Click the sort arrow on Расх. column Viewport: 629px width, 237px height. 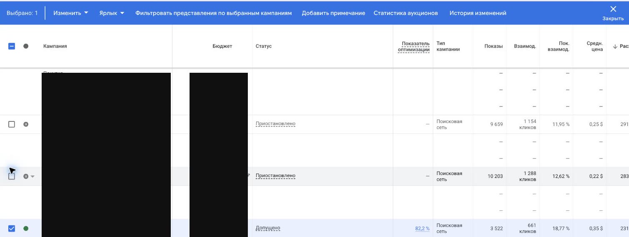pos(615,46)
